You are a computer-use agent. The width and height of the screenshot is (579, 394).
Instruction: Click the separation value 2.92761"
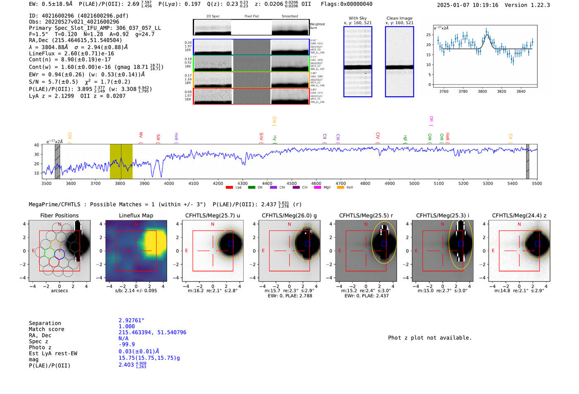click(131, 320)
